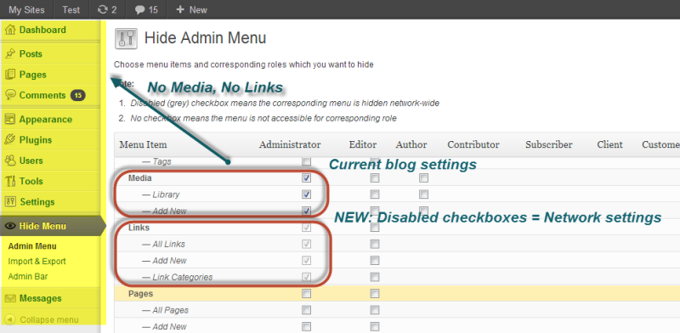Open Users menu
The height and width of the screenshot is (333, 680).
tap(31, 161)
